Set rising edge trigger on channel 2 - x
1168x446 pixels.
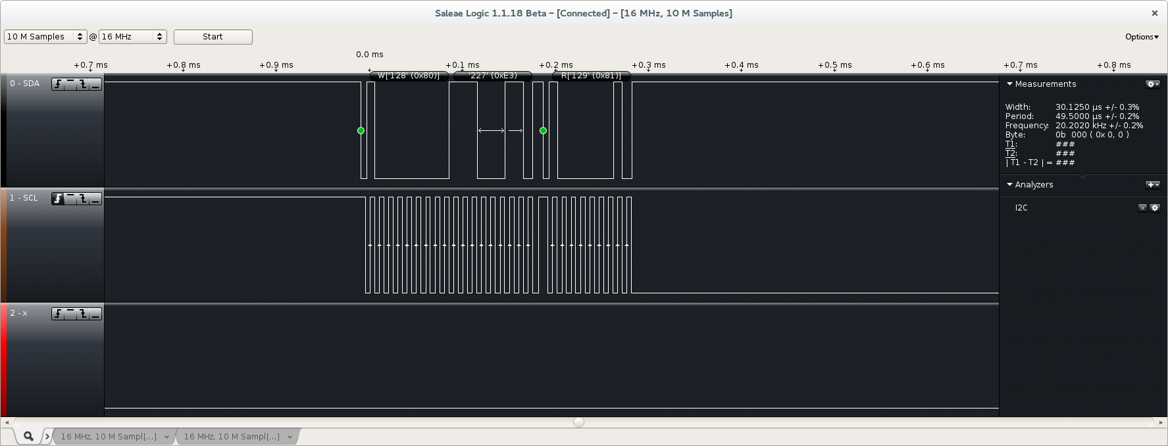point(58,314)
